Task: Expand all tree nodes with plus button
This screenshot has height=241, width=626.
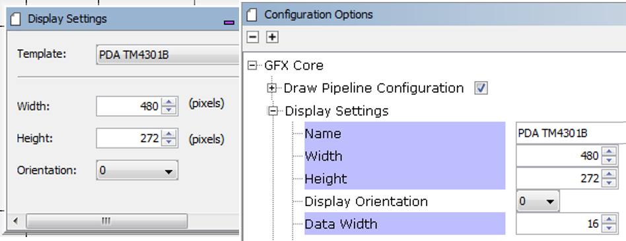Action: coord(272,37)
